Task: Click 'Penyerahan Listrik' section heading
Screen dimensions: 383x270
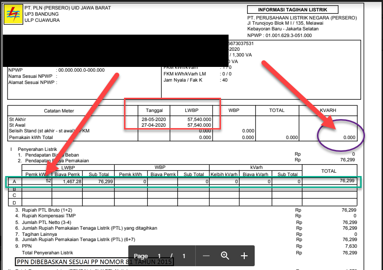Action: coord(38,149)
